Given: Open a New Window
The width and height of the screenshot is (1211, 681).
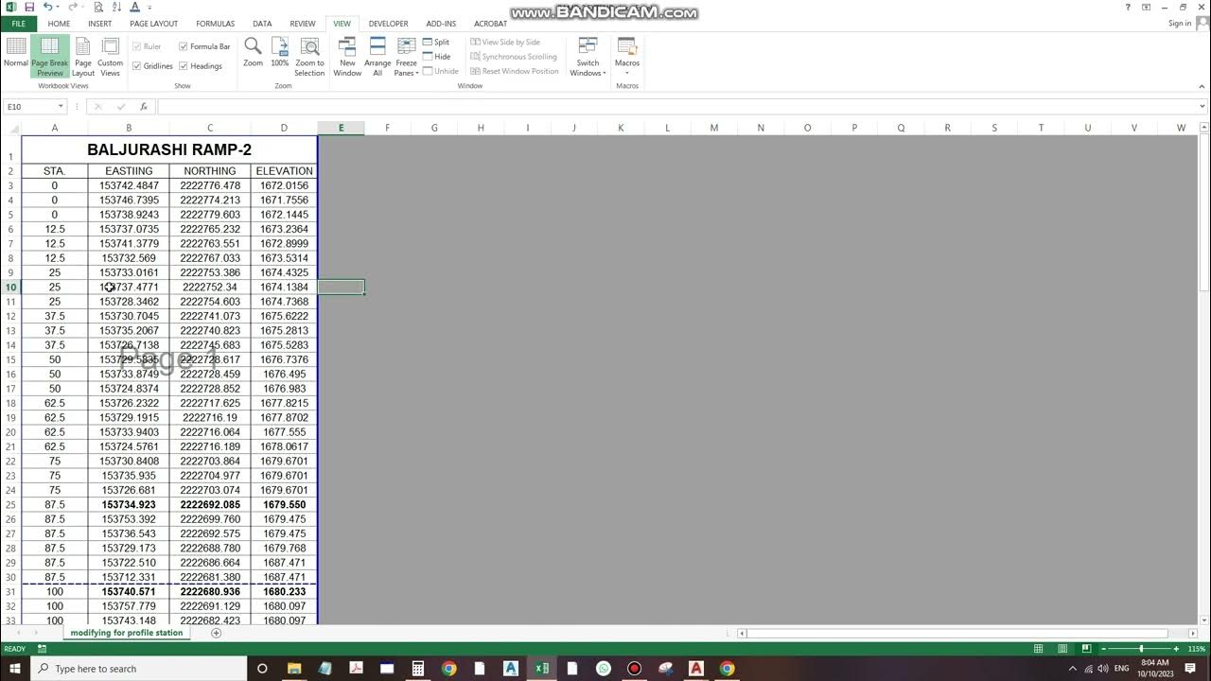Looking at the screenshot, I should point(347,56).
